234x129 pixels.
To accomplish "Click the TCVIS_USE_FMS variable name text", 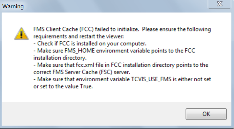I will (x=151, y=79).
